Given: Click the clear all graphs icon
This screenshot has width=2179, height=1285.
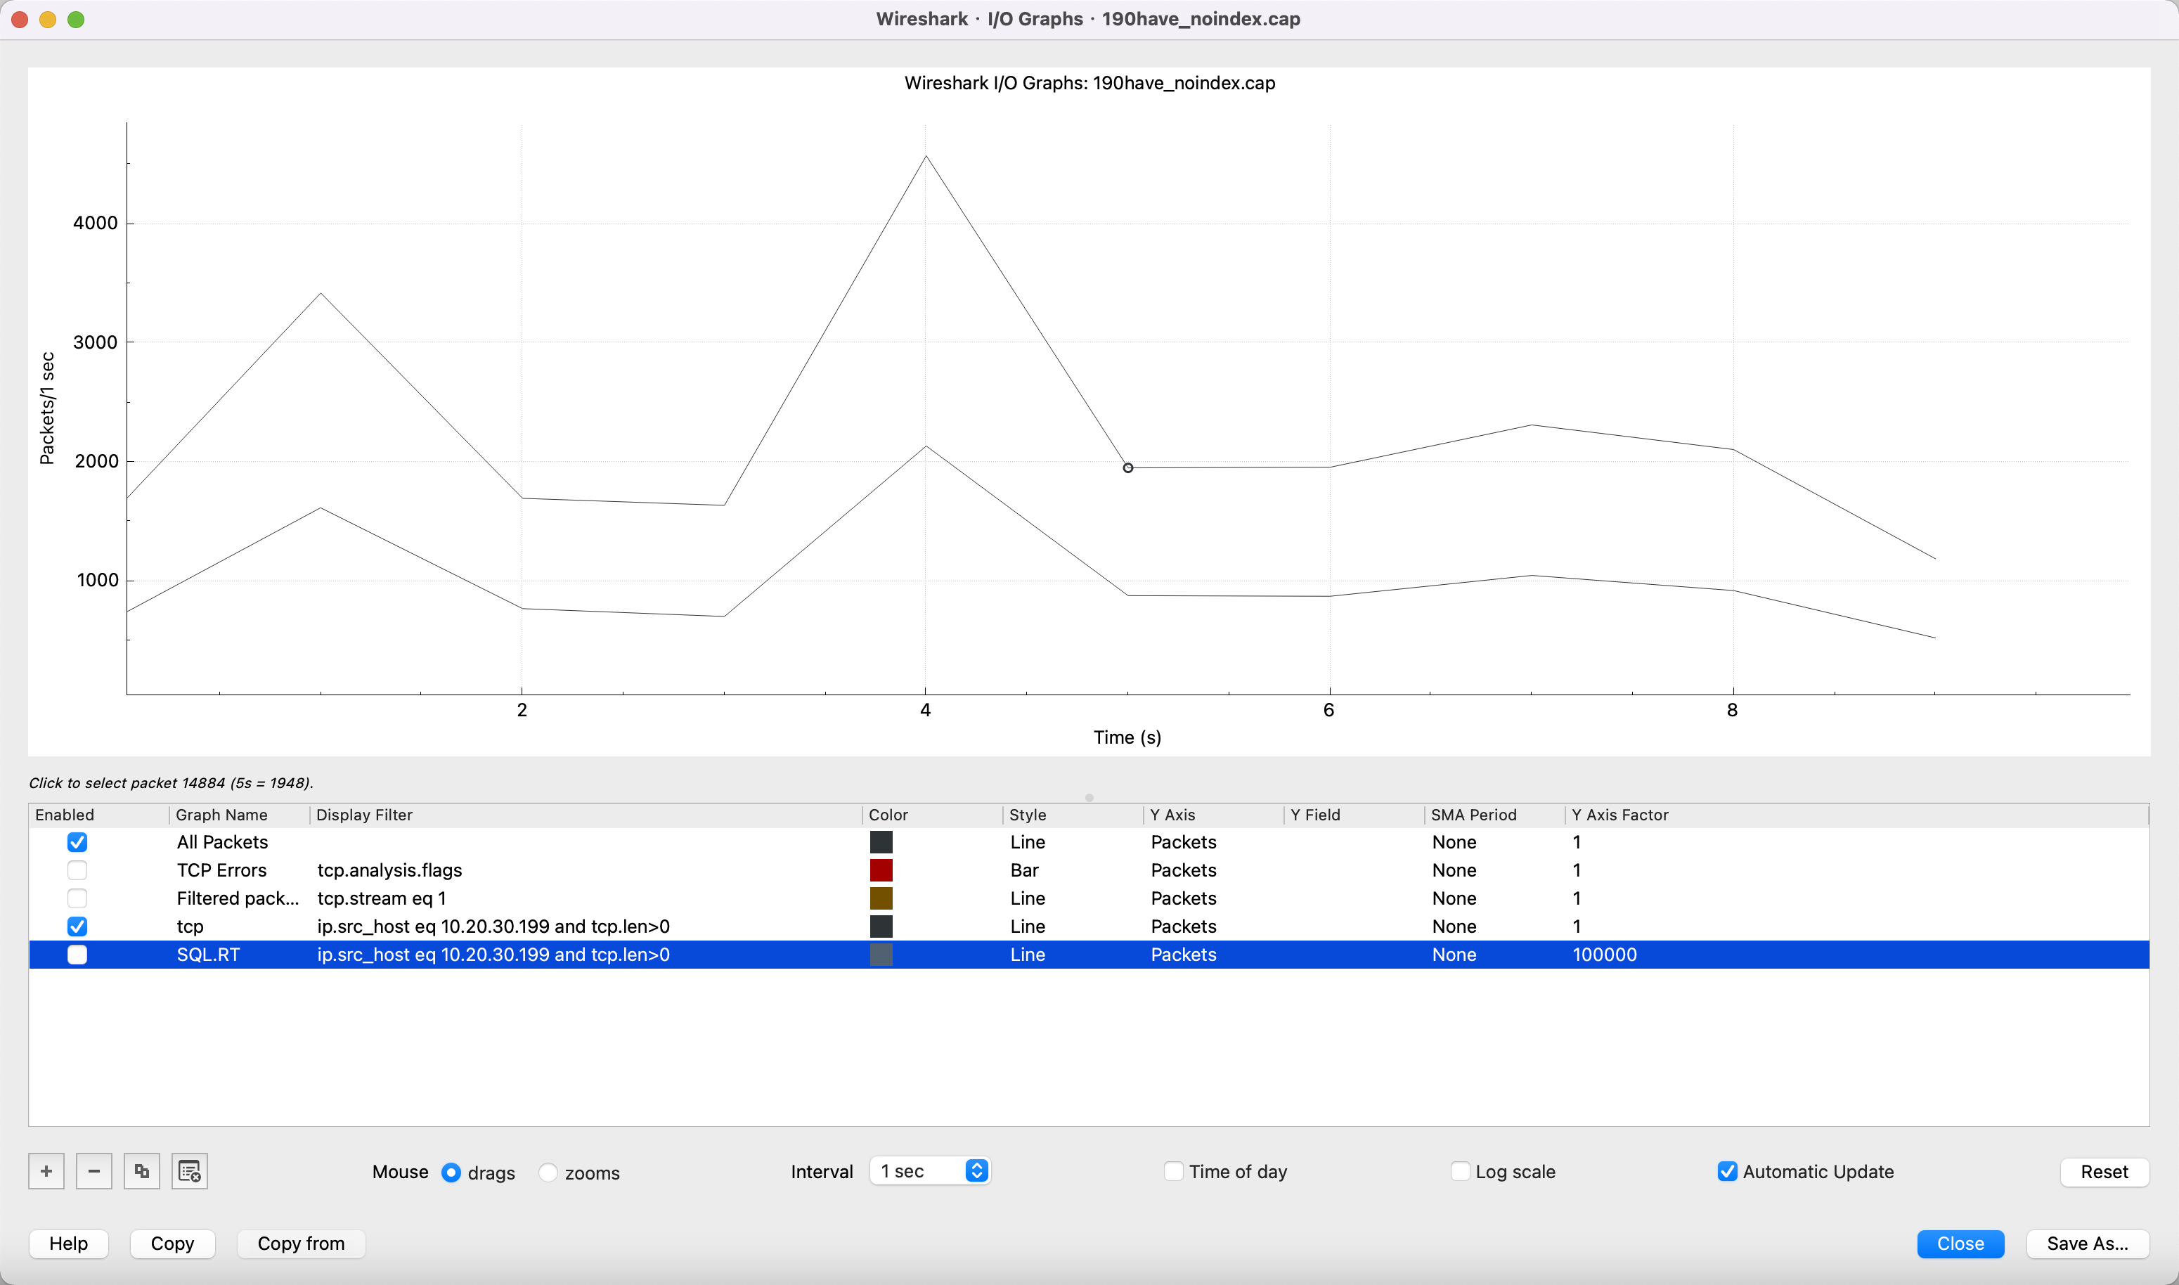Looking at the screenshot, I should (190, 1172).
